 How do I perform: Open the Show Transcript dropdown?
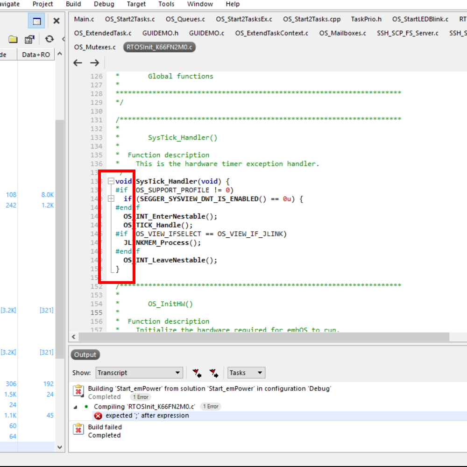pyautogui.click(x=139, y=373)
